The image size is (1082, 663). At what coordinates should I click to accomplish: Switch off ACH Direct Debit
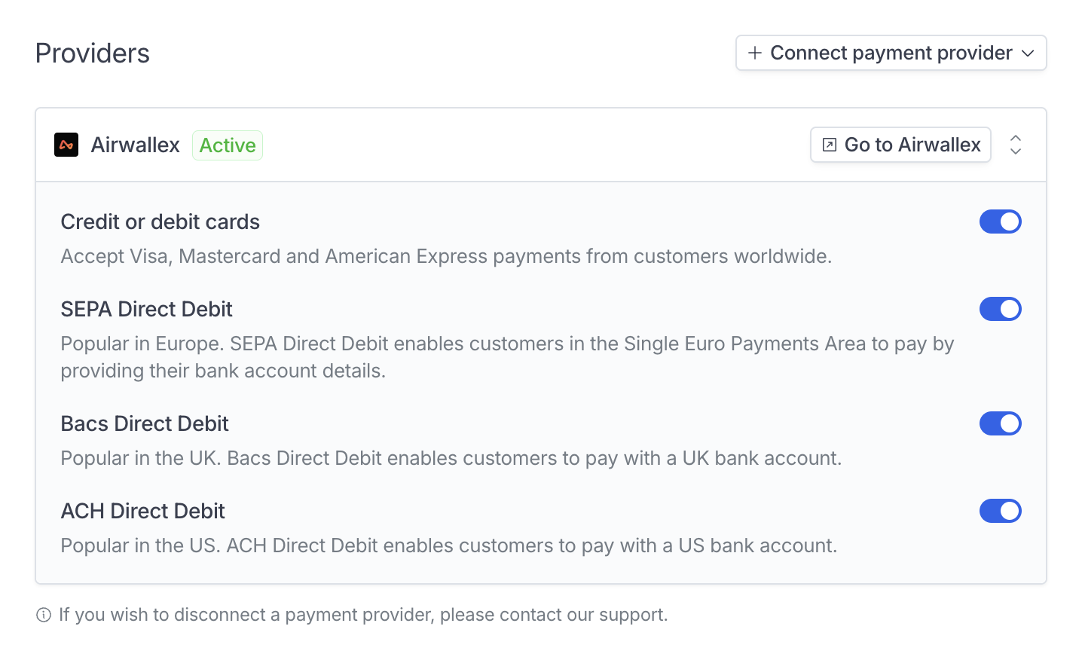(1000, 511)
